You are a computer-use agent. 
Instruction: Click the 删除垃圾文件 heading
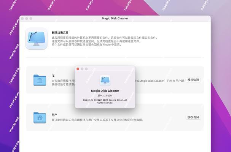pos(60,33)
